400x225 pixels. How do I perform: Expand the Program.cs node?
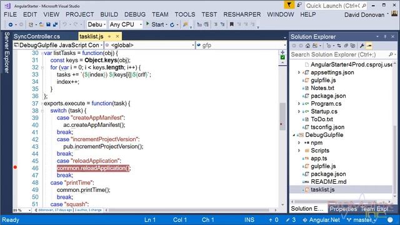[x=299, y=104]
